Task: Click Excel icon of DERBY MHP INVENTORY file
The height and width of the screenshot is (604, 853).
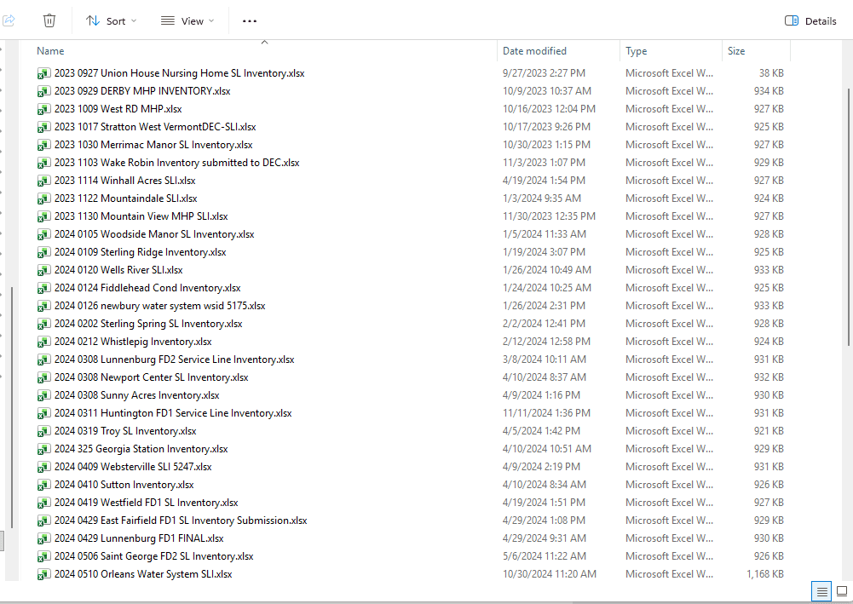Action: coord(43,91)
